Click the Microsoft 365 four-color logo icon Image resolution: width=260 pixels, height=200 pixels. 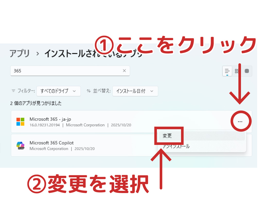pyautogui.click(x=20, y=121)
